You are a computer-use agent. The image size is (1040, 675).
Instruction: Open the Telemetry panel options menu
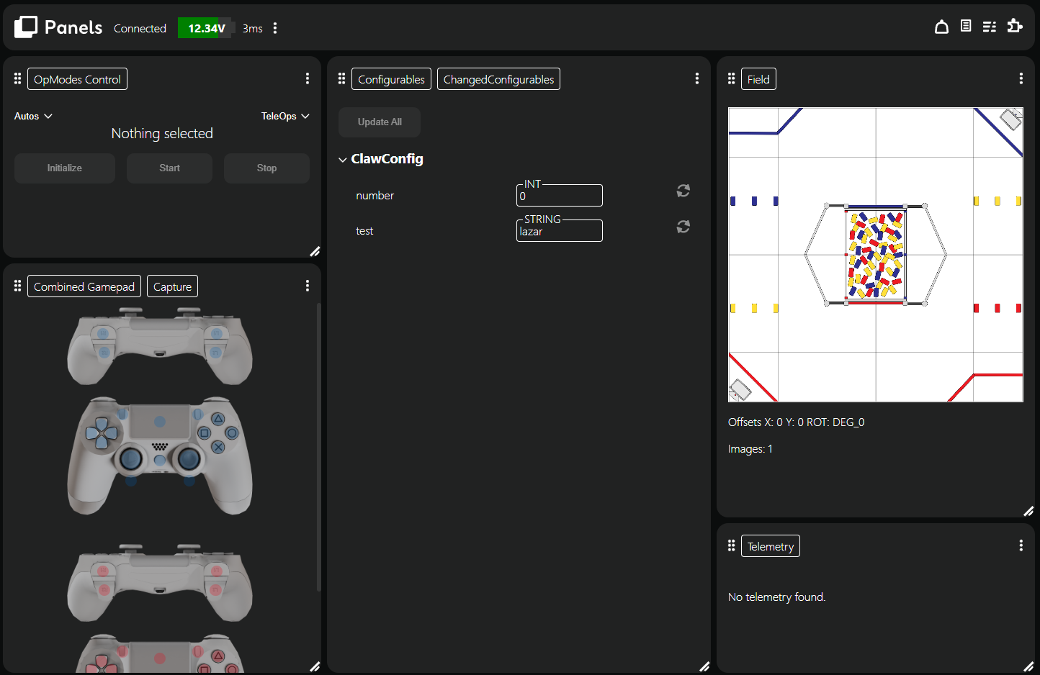tap(1021, 545)
